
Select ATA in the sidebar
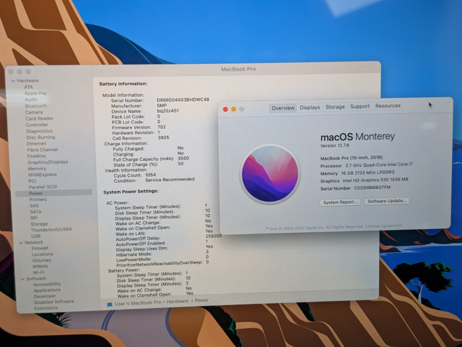(28, 87)
